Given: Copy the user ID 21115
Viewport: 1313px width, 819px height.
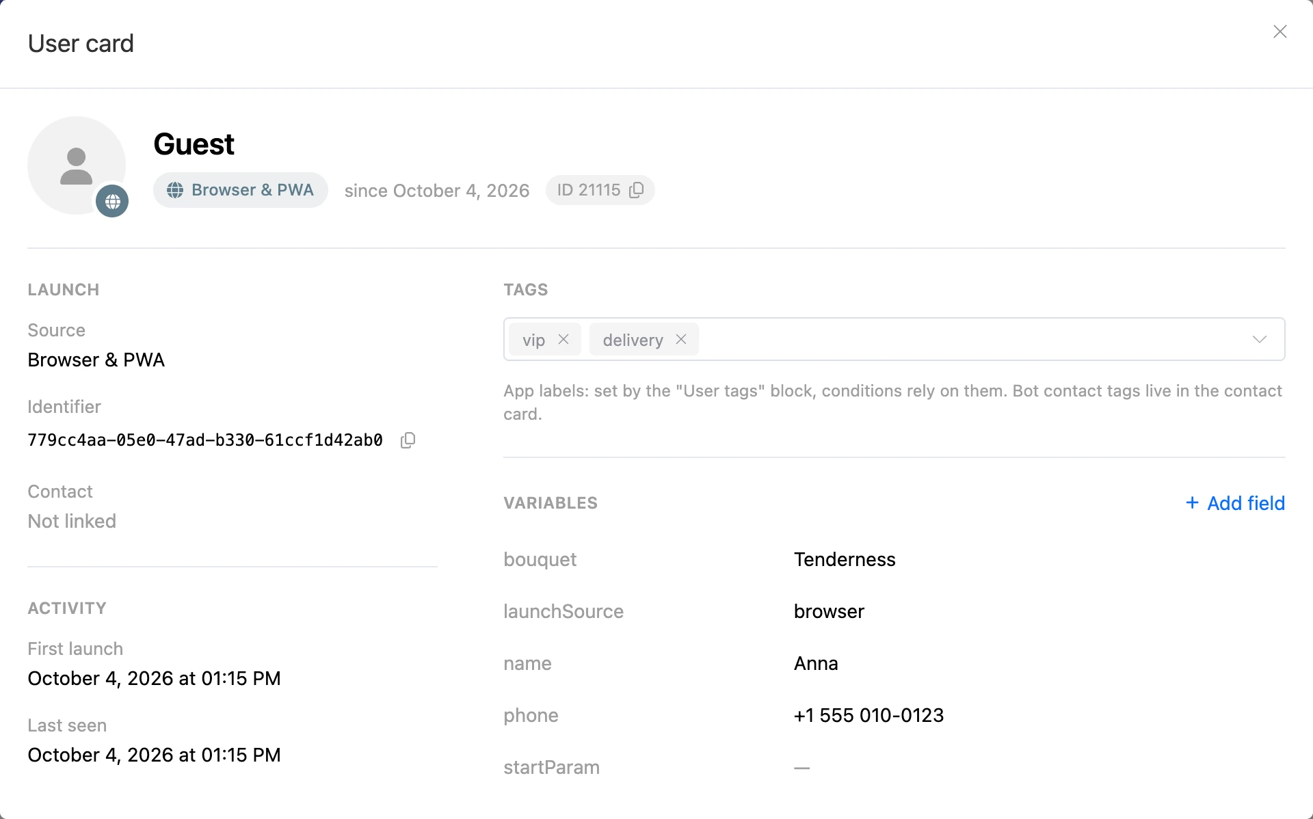Looking at the screenshot, I should tap(637, 190).
